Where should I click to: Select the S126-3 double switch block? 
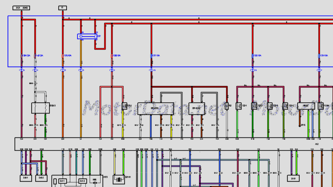pyautogui.click(x=40, y=108)
